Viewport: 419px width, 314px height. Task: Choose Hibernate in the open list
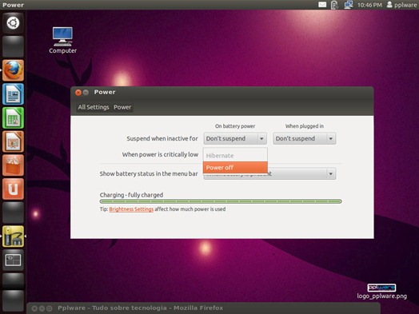pyautogui.click(x=235, y=156)
